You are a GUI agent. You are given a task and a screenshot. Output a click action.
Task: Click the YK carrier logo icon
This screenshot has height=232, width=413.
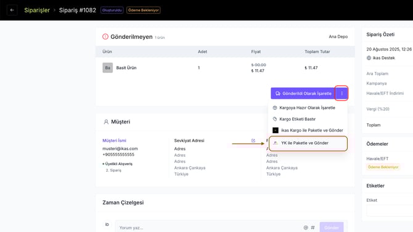click(276, 143)
